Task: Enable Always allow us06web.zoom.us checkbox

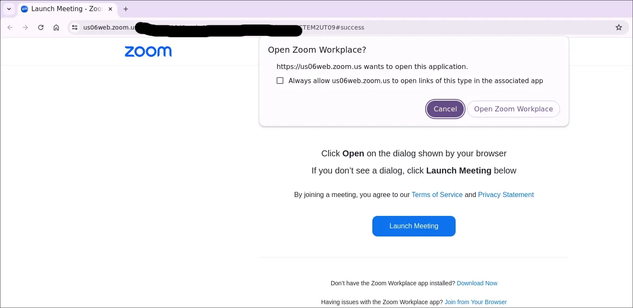Action: click(x=280, y=81)
